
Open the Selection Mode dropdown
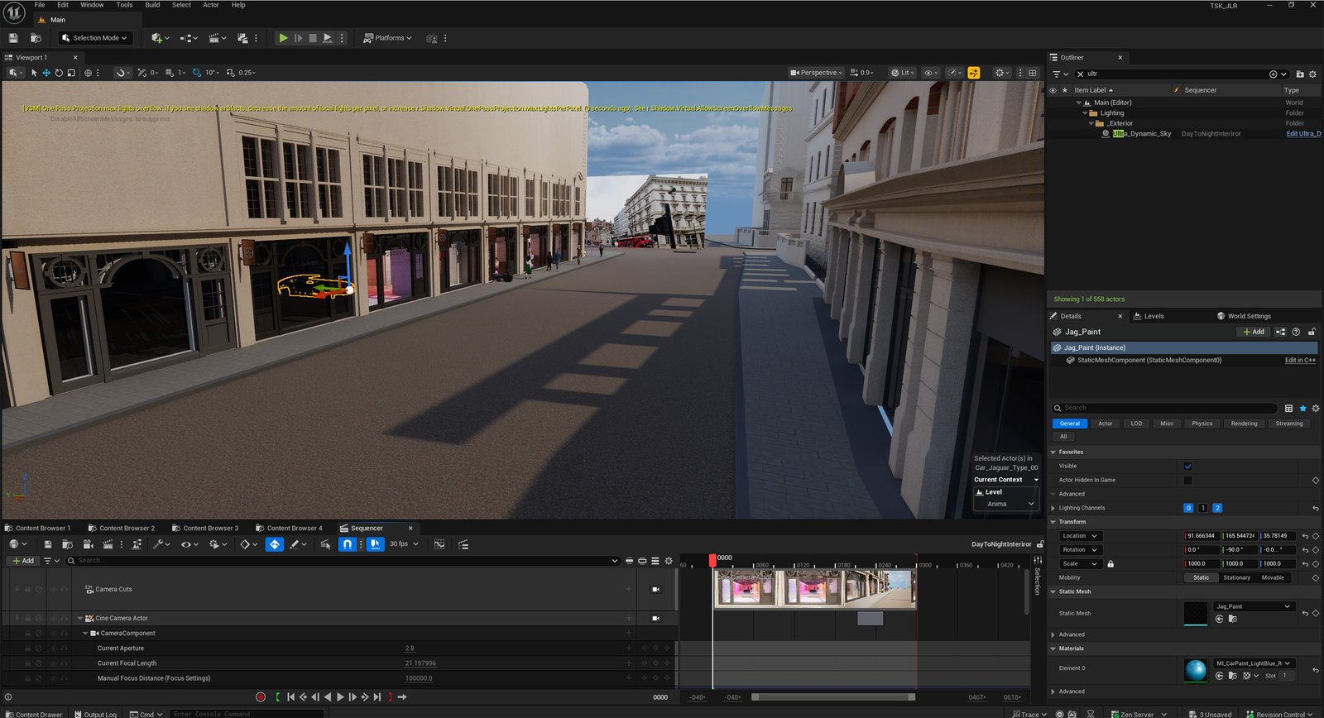pos(95,38)
